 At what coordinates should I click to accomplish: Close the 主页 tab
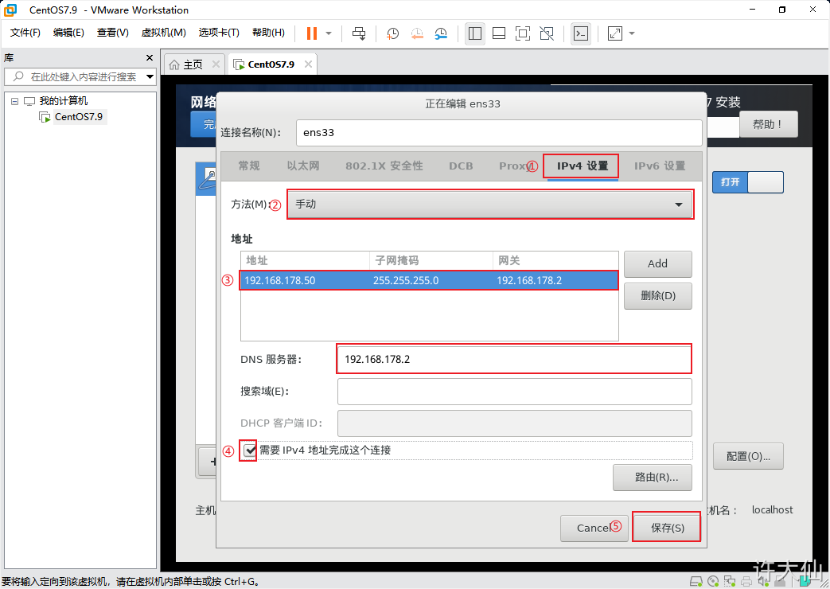point(216,64)
